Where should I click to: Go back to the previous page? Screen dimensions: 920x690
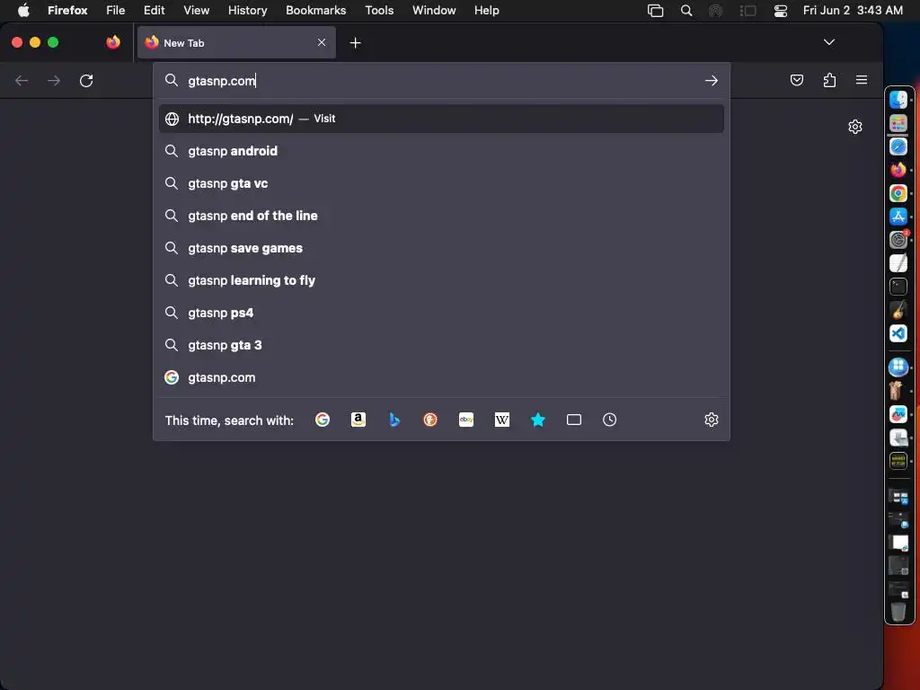[x=22, y=80]
